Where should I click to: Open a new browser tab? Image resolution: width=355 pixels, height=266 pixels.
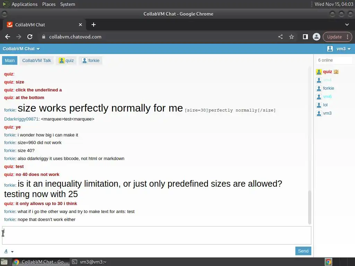click(94, 25)
